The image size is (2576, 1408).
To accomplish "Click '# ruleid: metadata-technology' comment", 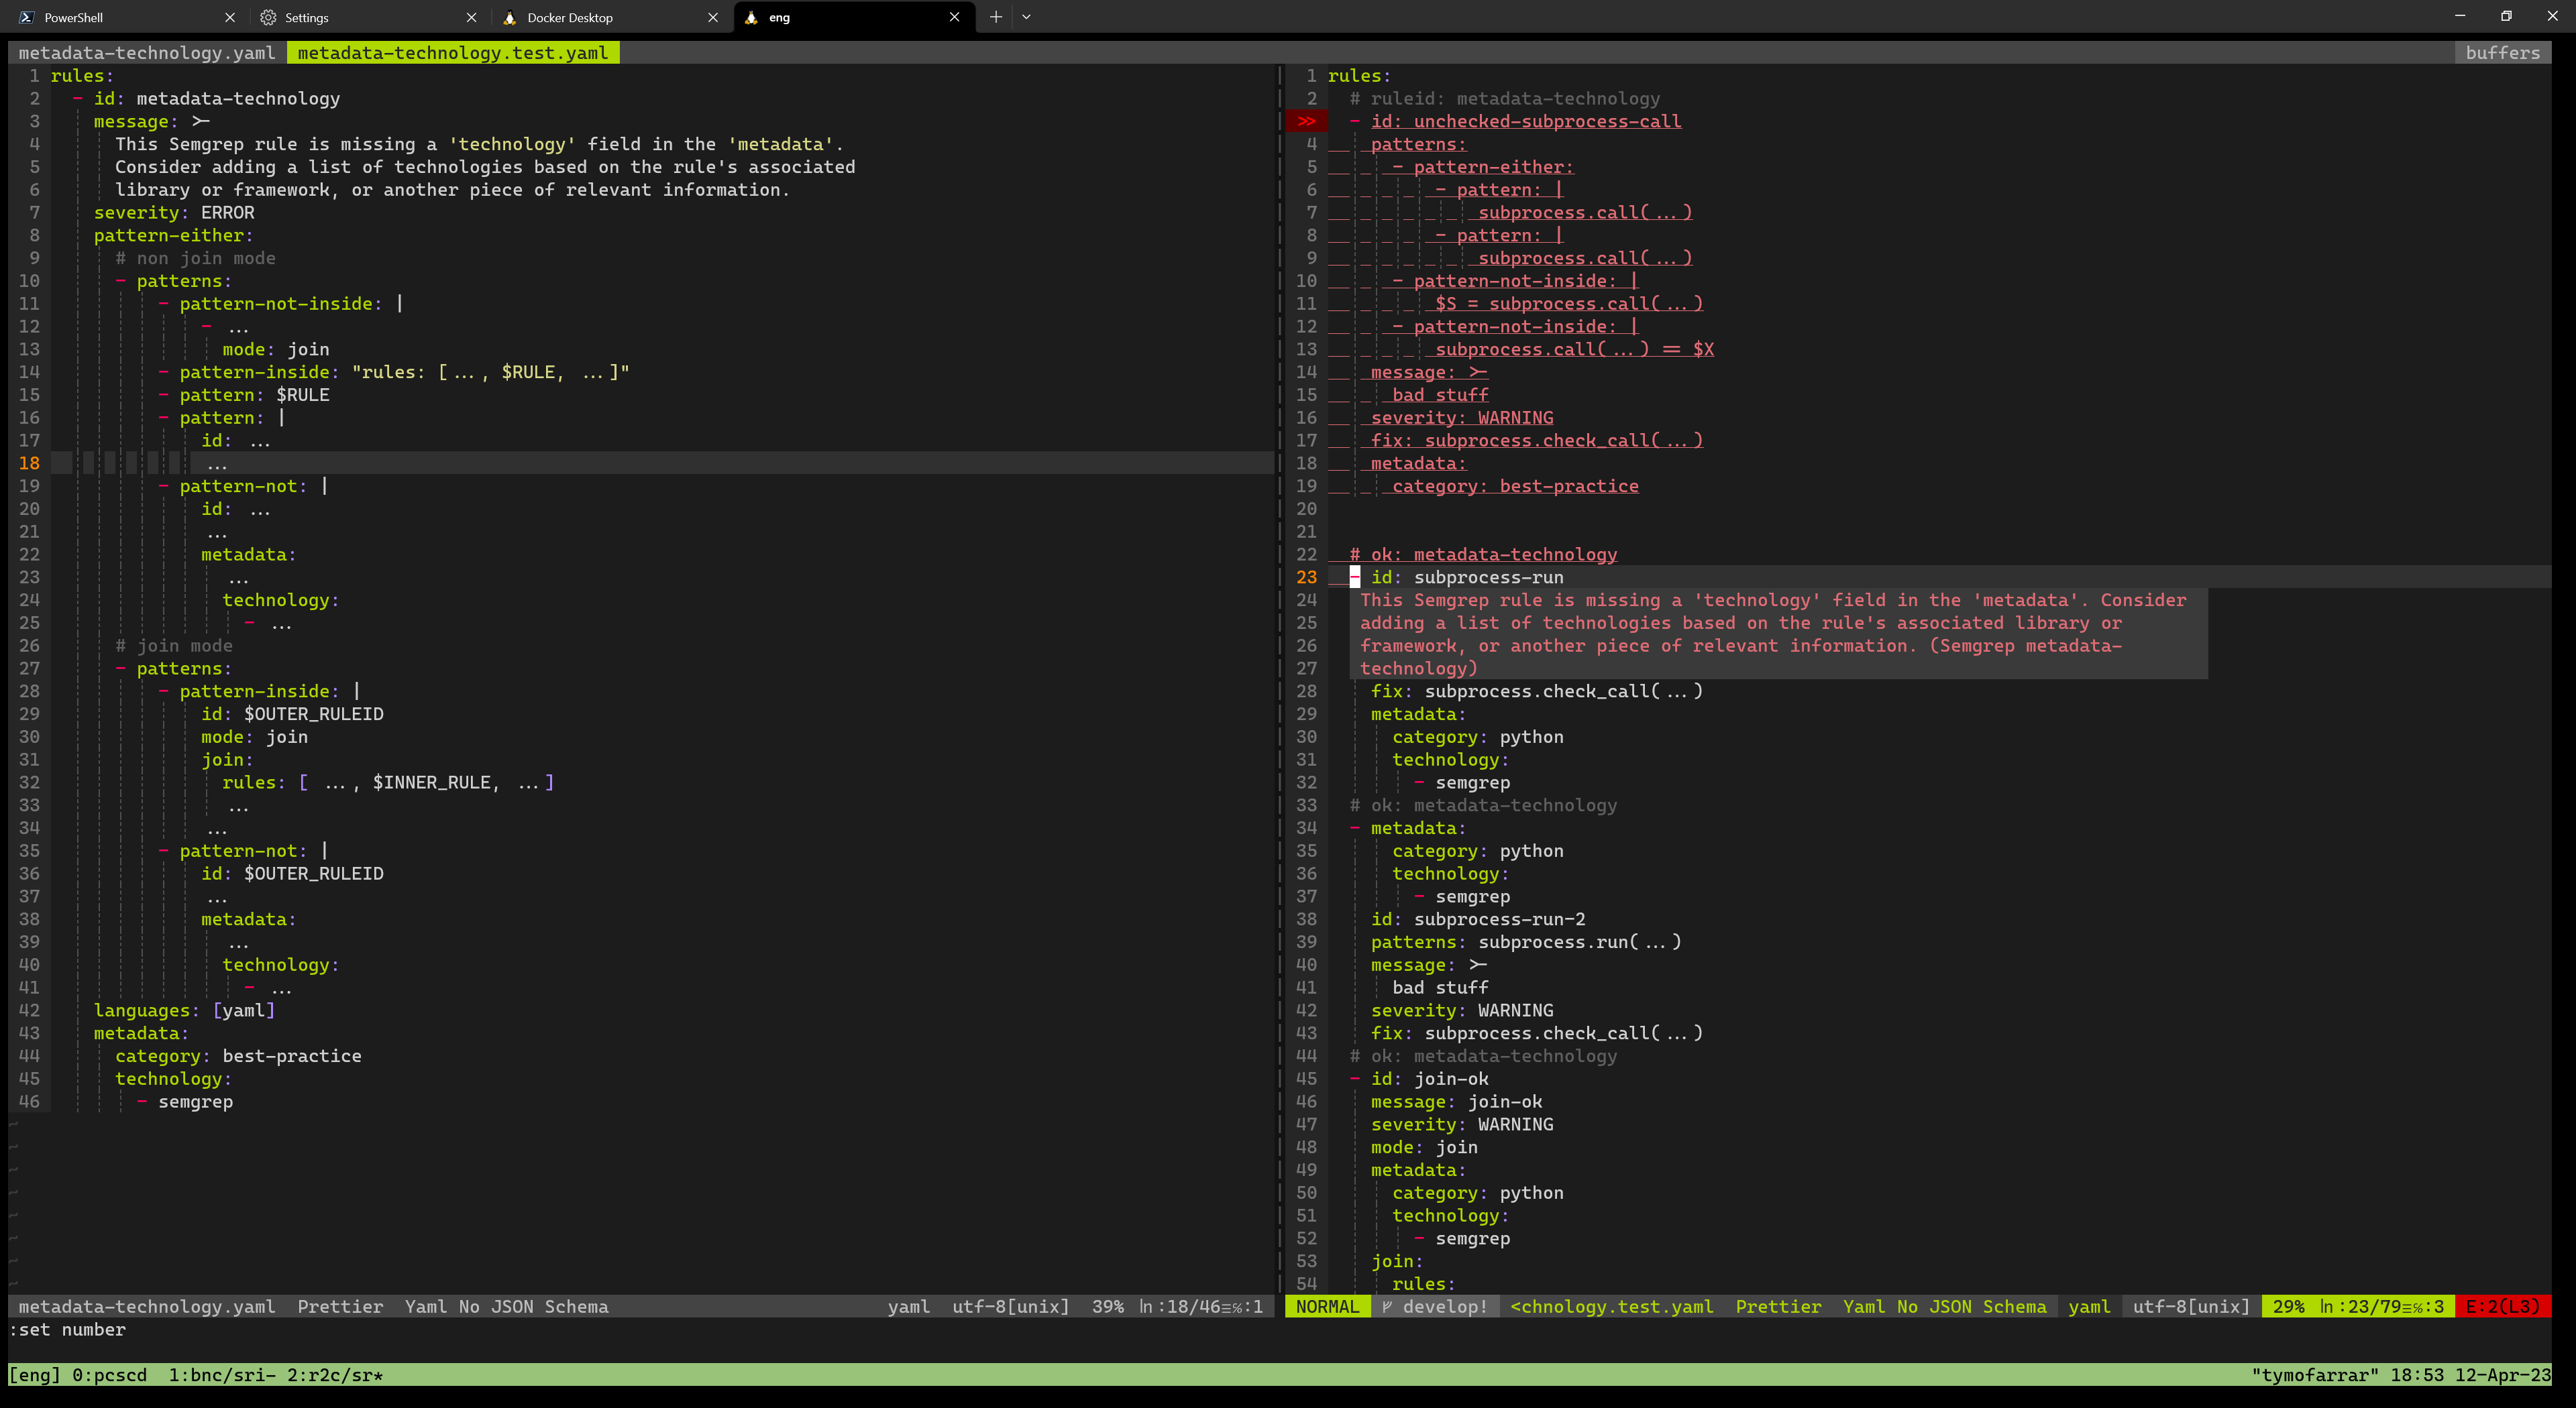I will [x=1505, y=98].
